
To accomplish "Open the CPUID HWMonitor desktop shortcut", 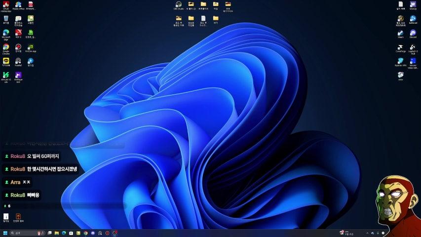I will coord(6,5).
